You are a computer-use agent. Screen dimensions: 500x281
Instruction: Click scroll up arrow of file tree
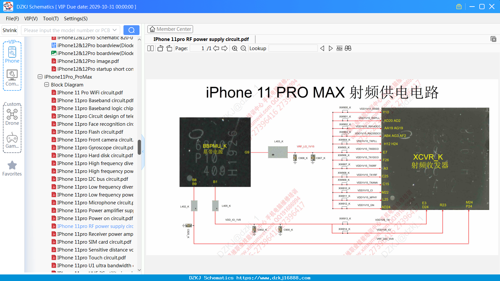139,39
